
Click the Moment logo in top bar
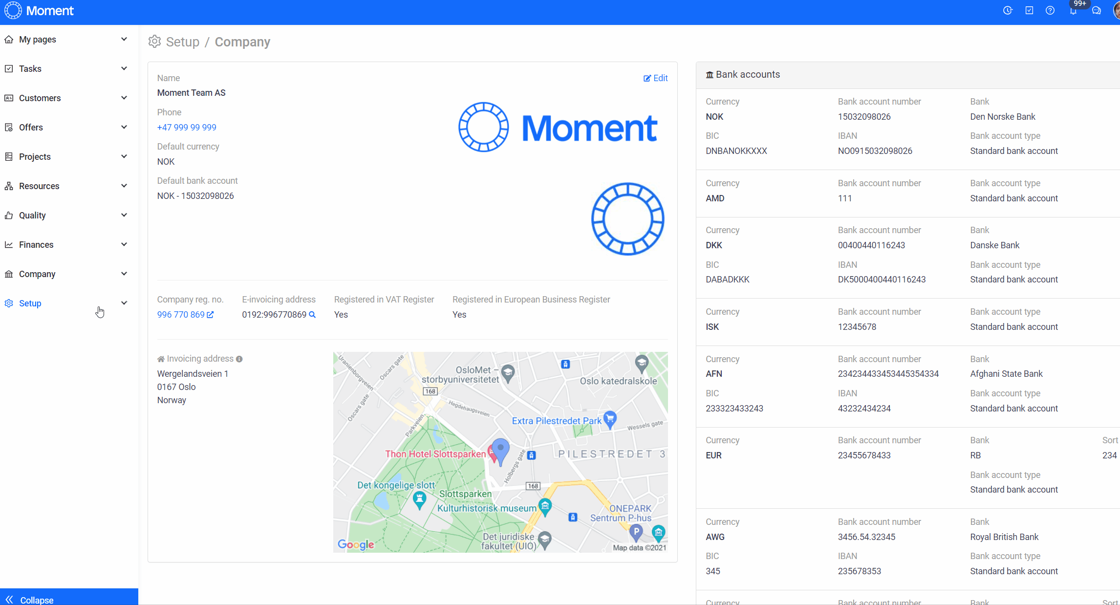[39, 11]
